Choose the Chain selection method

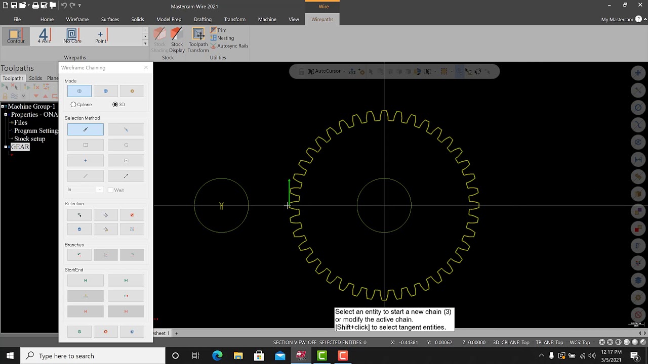(x=86, y=130)
